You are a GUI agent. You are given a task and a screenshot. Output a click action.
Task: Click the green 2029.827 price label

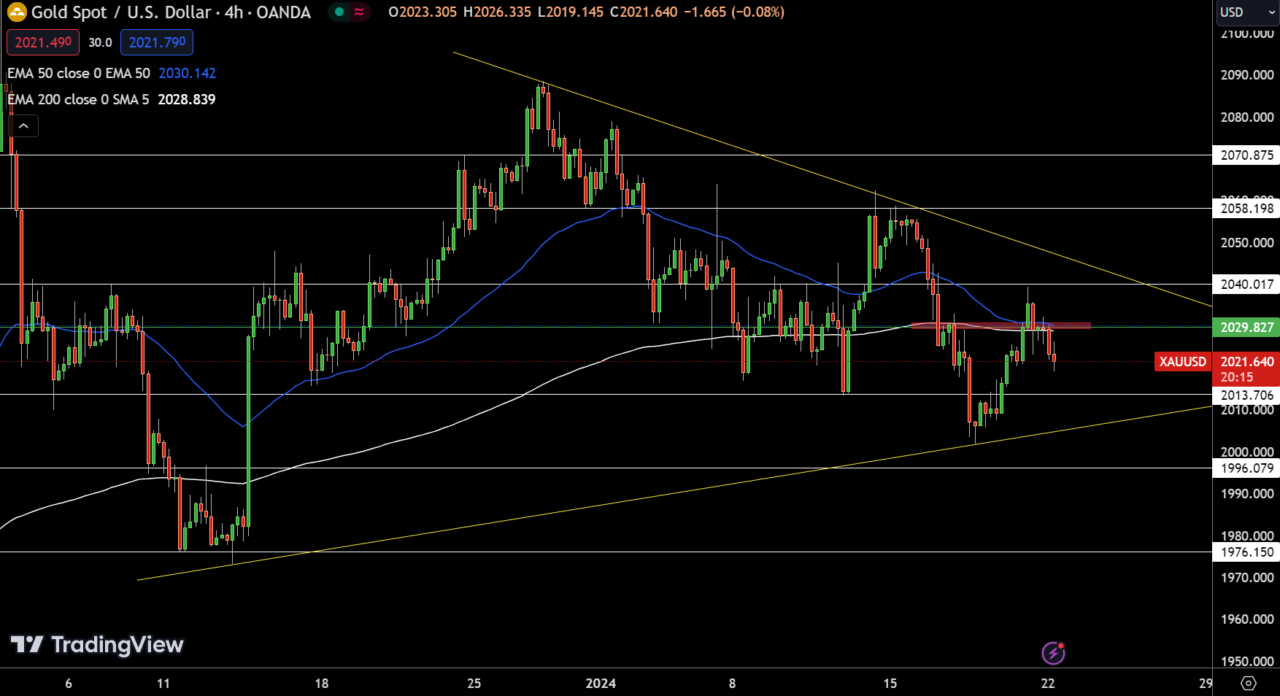(x=1246, y=327)
